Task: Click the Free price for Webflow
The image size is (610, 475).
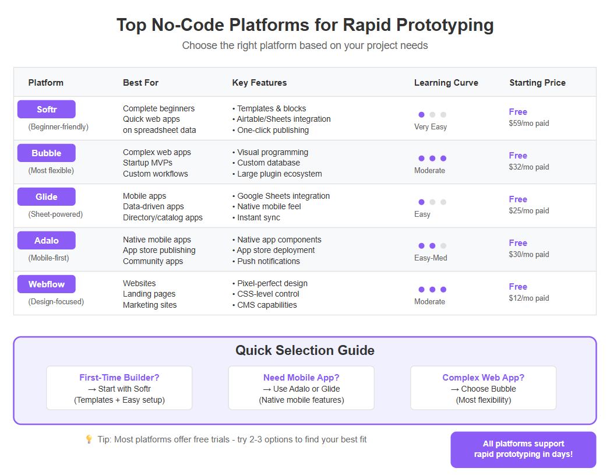Action: (x=518, y=287)
